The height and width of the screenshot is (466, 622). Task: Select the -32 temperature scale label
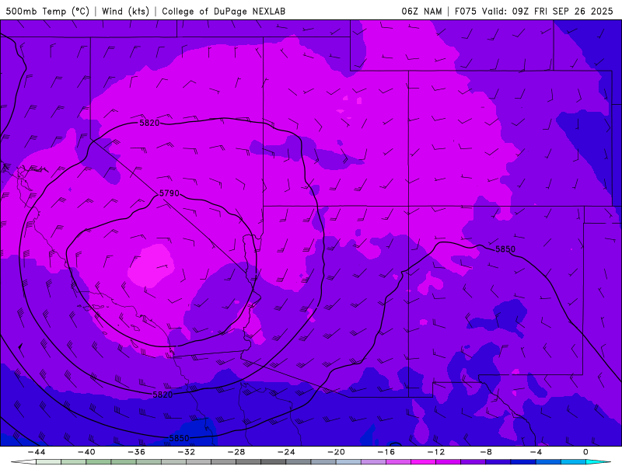pos(187,452)
